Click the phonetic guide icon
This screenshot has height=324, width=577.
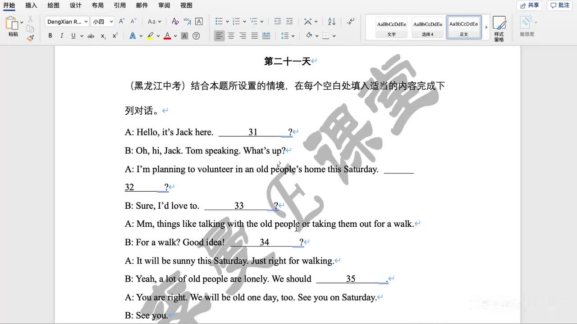tap(187, 21)
